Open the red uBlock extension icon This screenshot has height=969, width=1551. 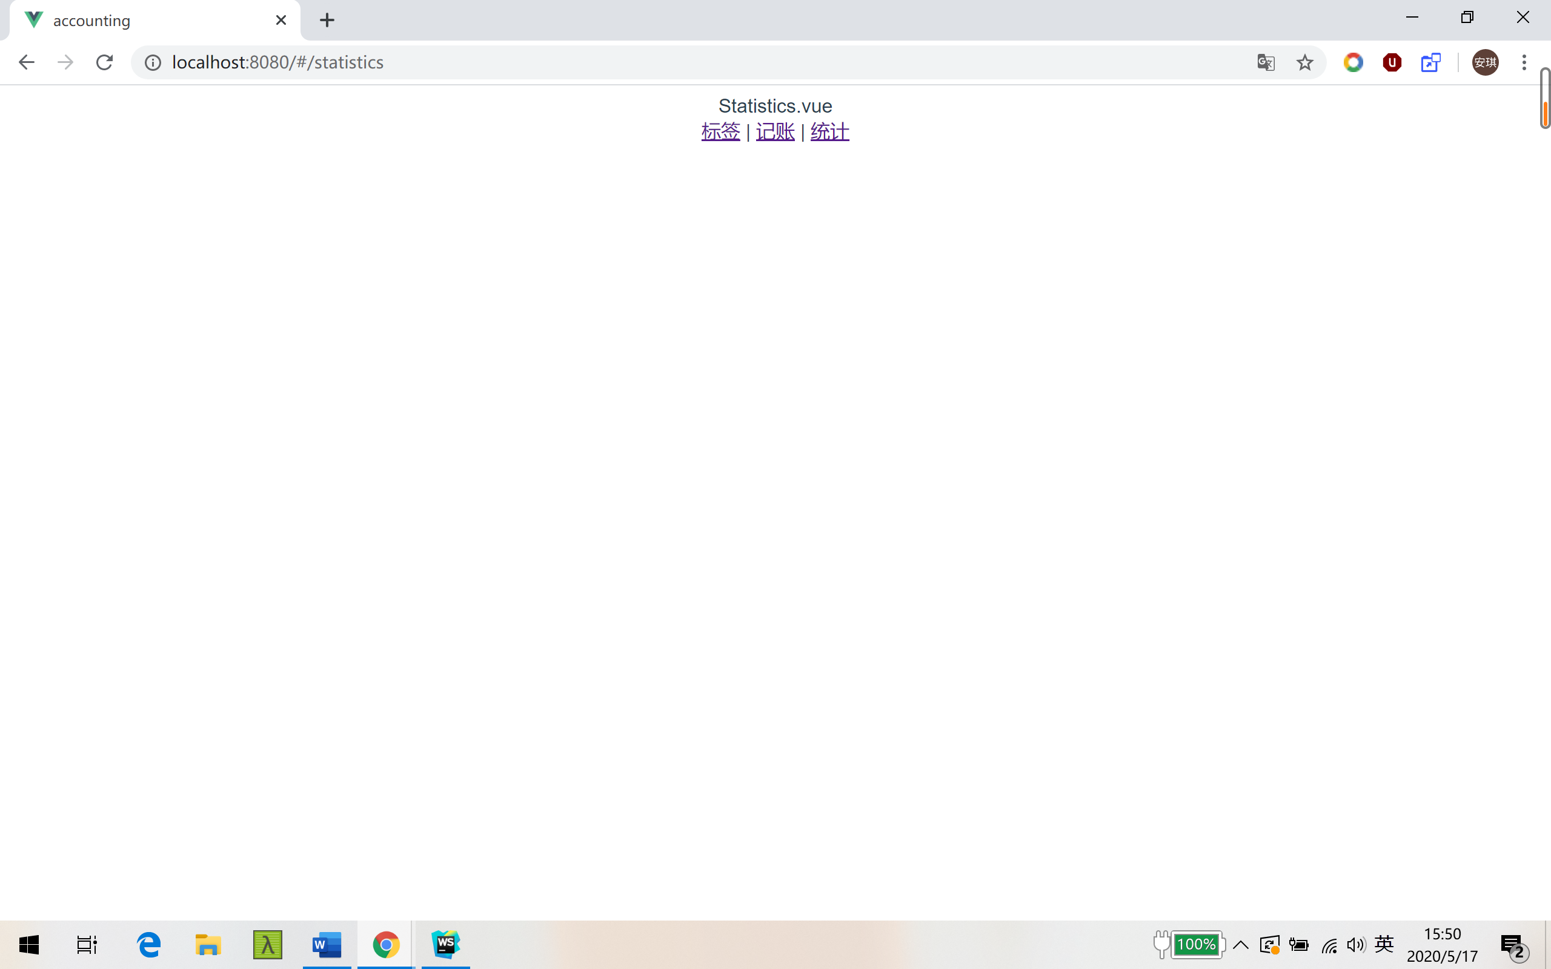coord(1392,62)
